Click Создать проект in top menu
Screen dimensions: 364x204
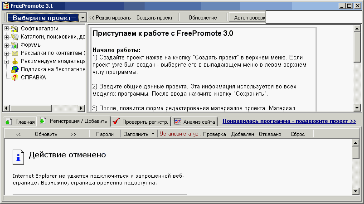[x=155, y=18]
